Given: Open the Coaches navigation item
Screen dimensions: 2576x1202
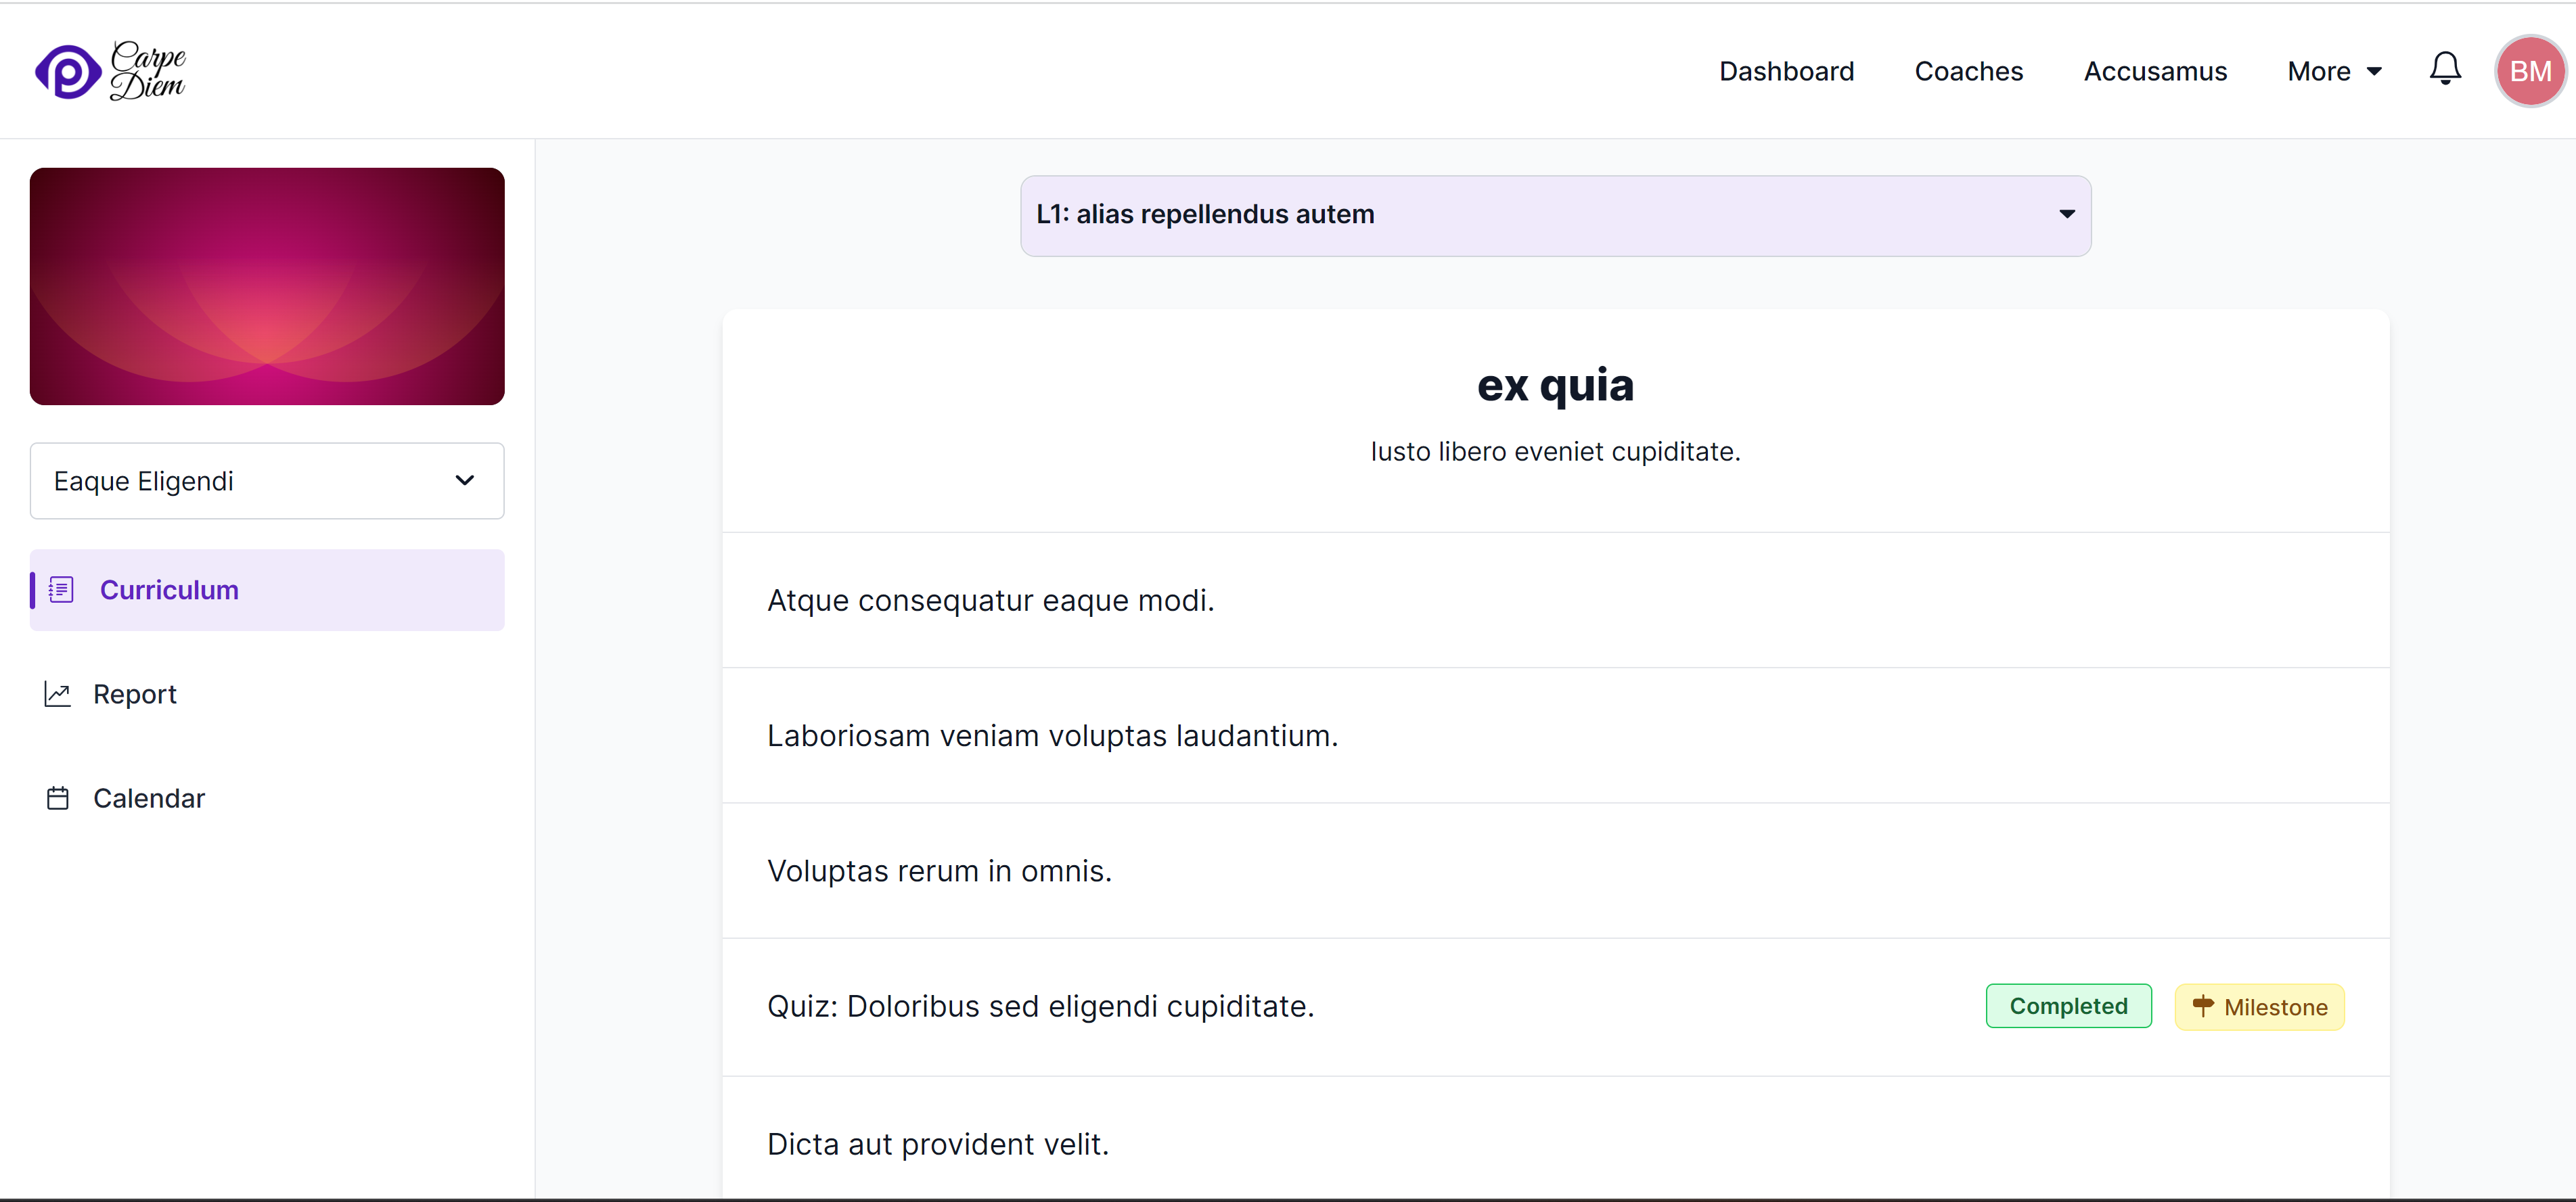Looking at the screenshot, I should point(1968,72).
